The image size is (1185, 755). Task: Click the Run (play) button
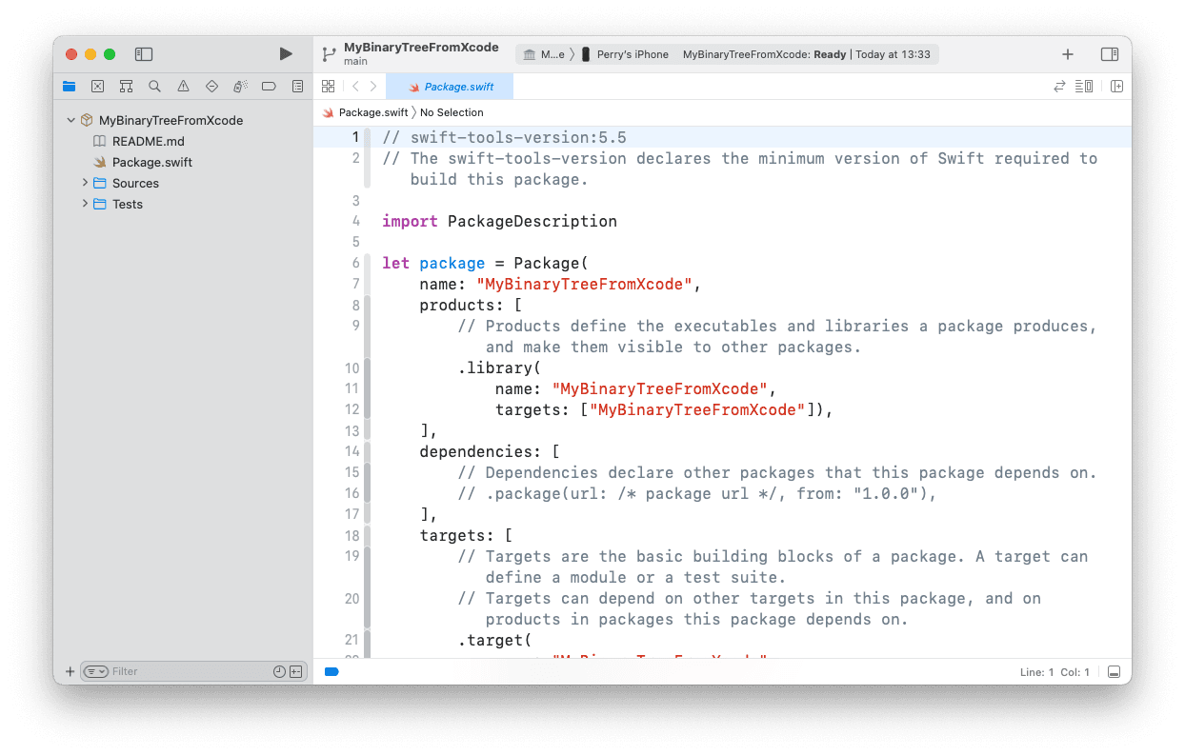click(x=286, y=54)
